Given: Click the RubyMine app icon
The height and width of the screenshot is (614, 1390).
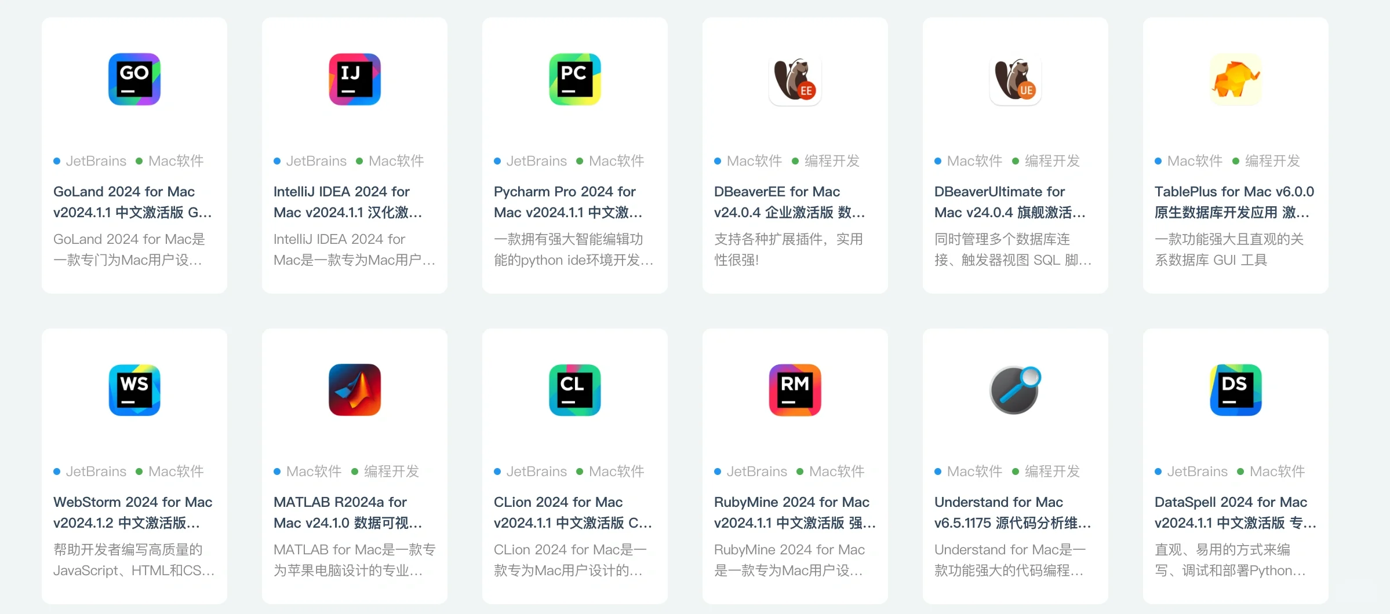Looking at the screenshot, I should (795, 390).
